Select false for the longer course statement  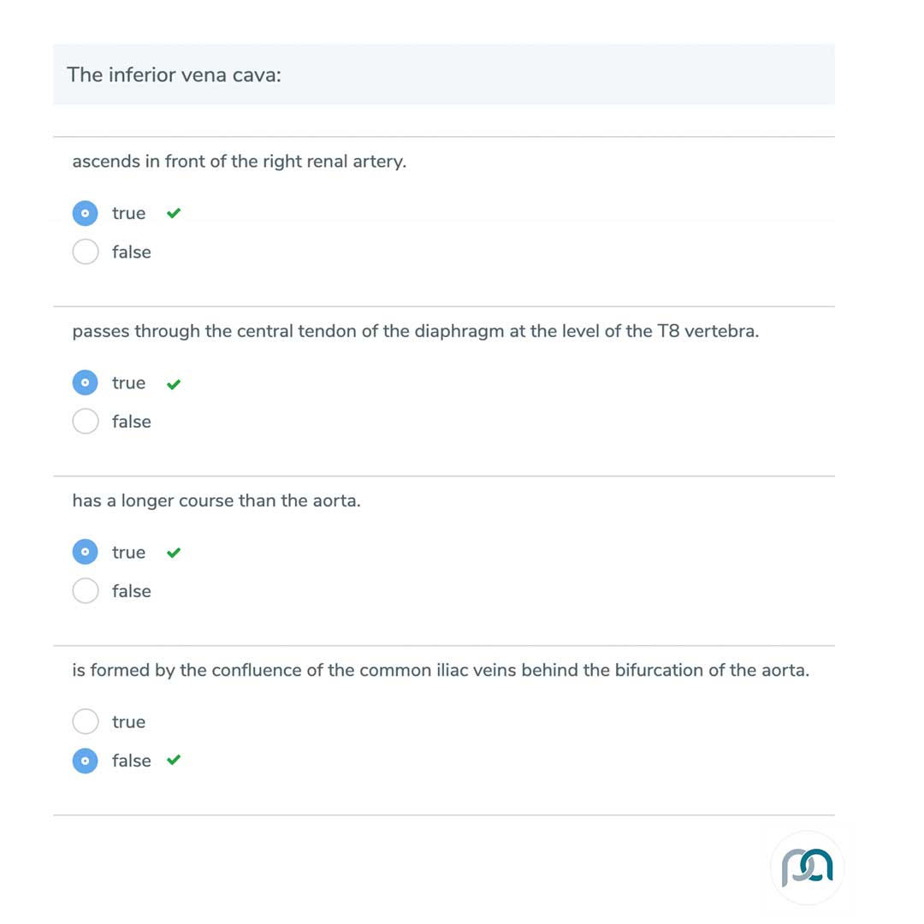[x=85, y=590]
